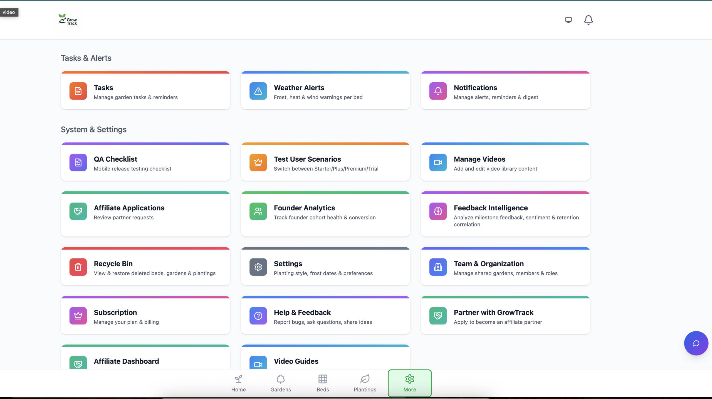
Task: Open the Tasks card
Action: [145, 91]
